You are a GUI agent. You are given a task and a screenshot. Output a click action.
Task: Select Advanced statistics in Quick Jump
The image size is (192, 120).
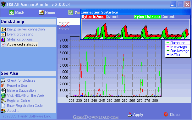(22, 44)
